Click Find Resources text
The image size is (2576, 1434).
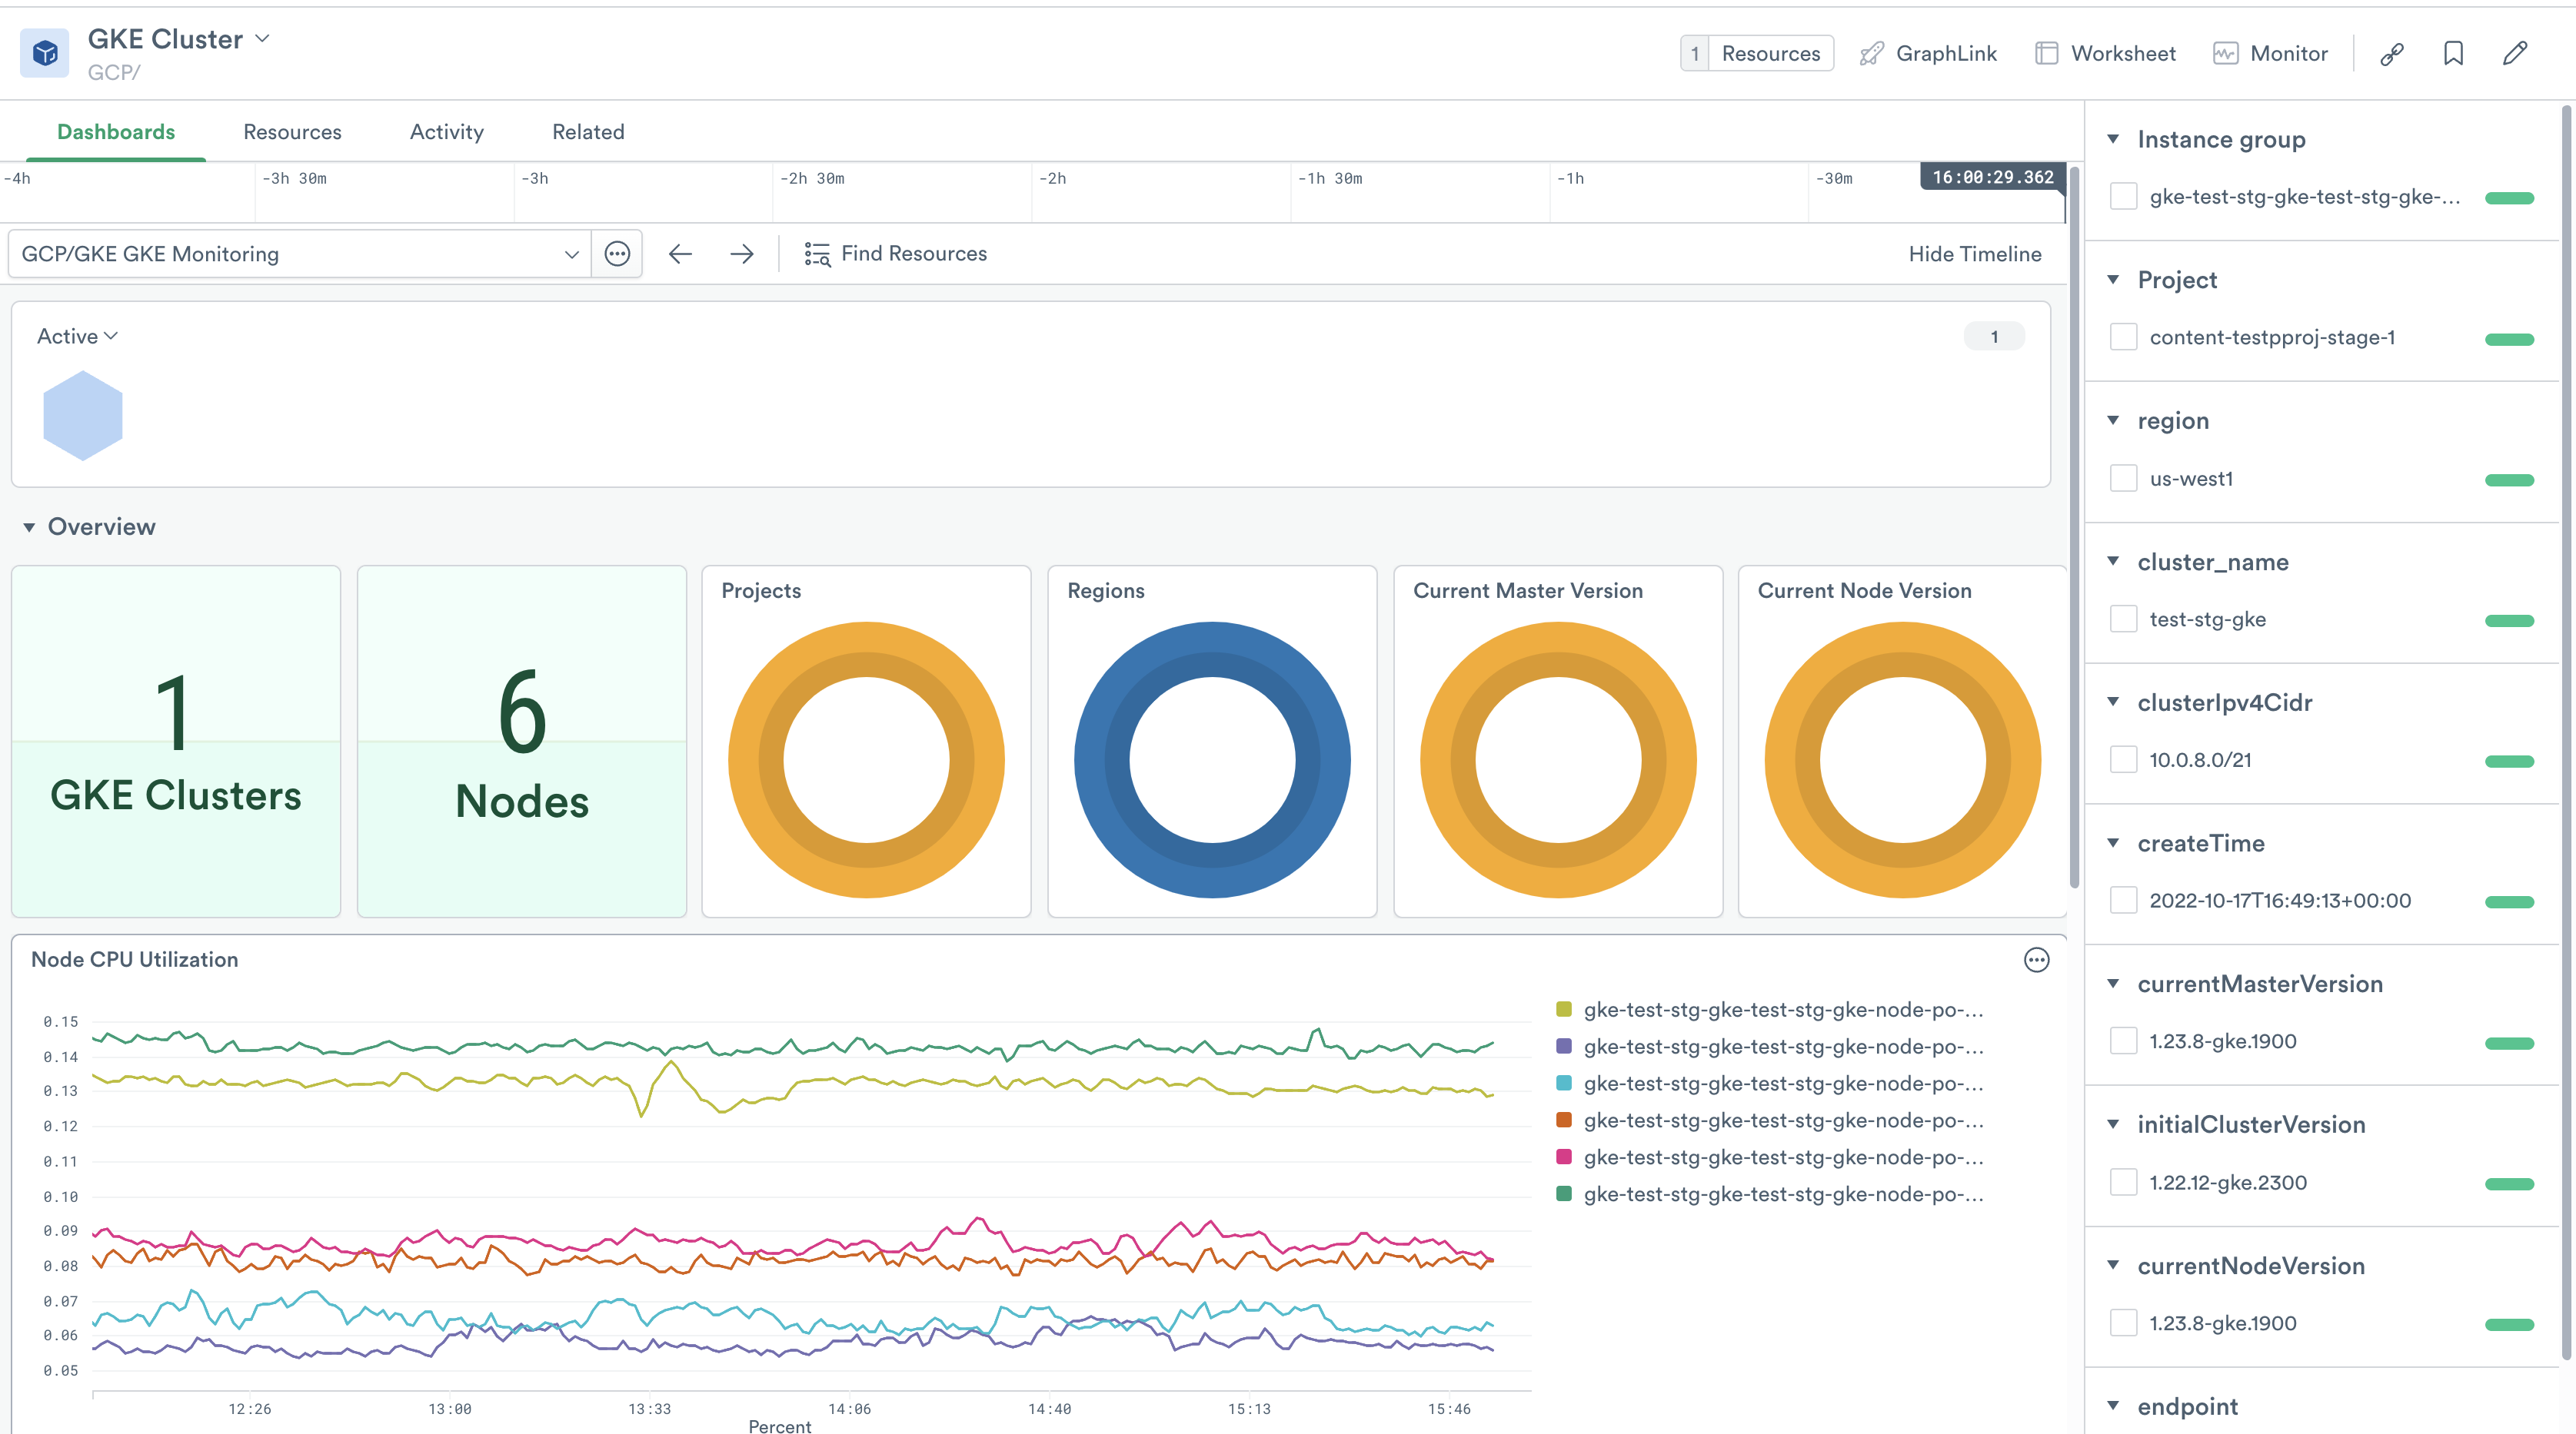click(x=914, y=254)
